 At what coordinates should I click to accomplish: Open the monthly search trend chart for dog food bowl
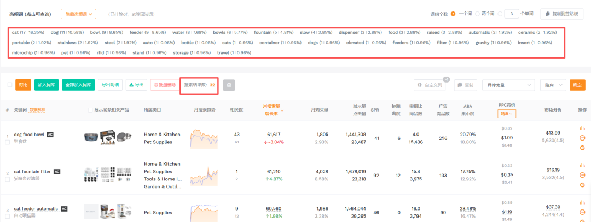[x=204, y=138]
